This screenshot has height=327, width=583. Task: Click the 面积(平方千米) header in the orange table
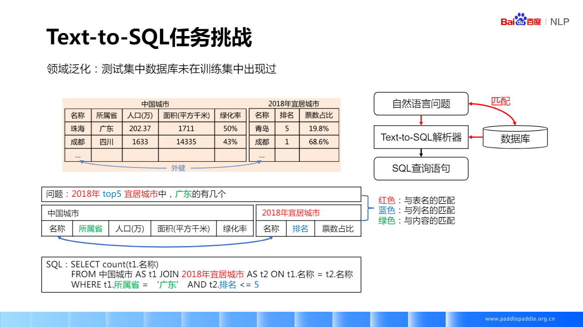pyautogui.click(x=186, y=115)
